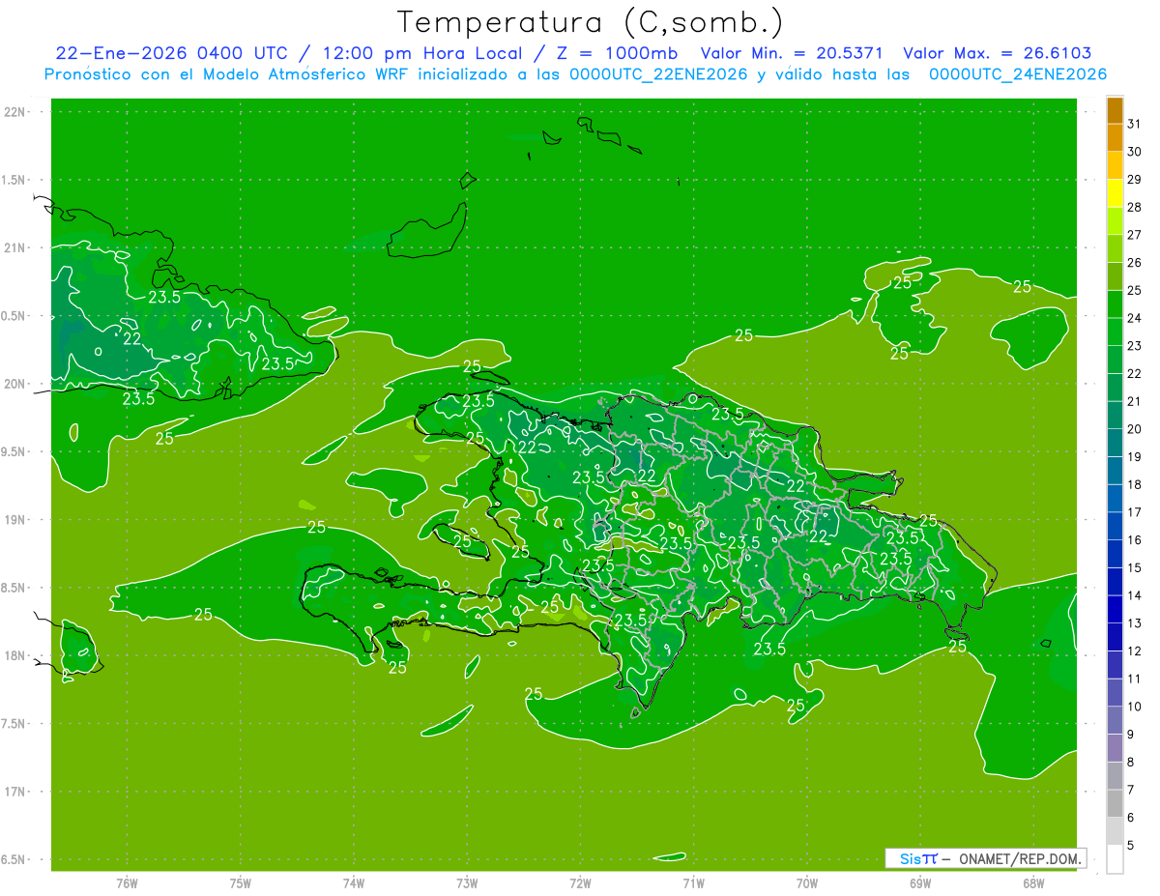
Task: Click the "18" colorbar scale label
Action: pyautogui.click(x=1134, y=484)
